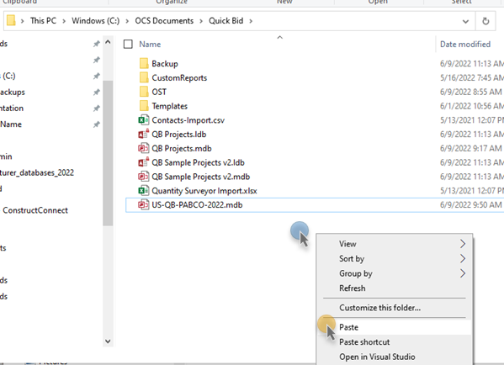Click the pin icon next to the (C:) item
The height and width of the screenshot is (365, 504).
97,77
